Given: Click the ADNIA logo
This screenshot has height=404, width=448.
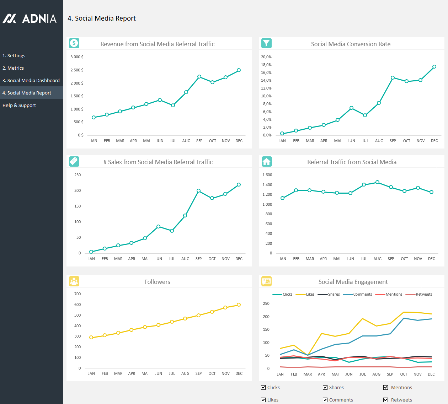Looking at the screenshot, I should [30, 18].
